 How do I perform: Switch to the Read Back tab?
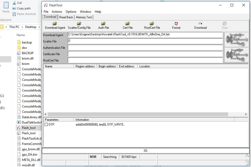pyautogui.click(x=66, y=17)
